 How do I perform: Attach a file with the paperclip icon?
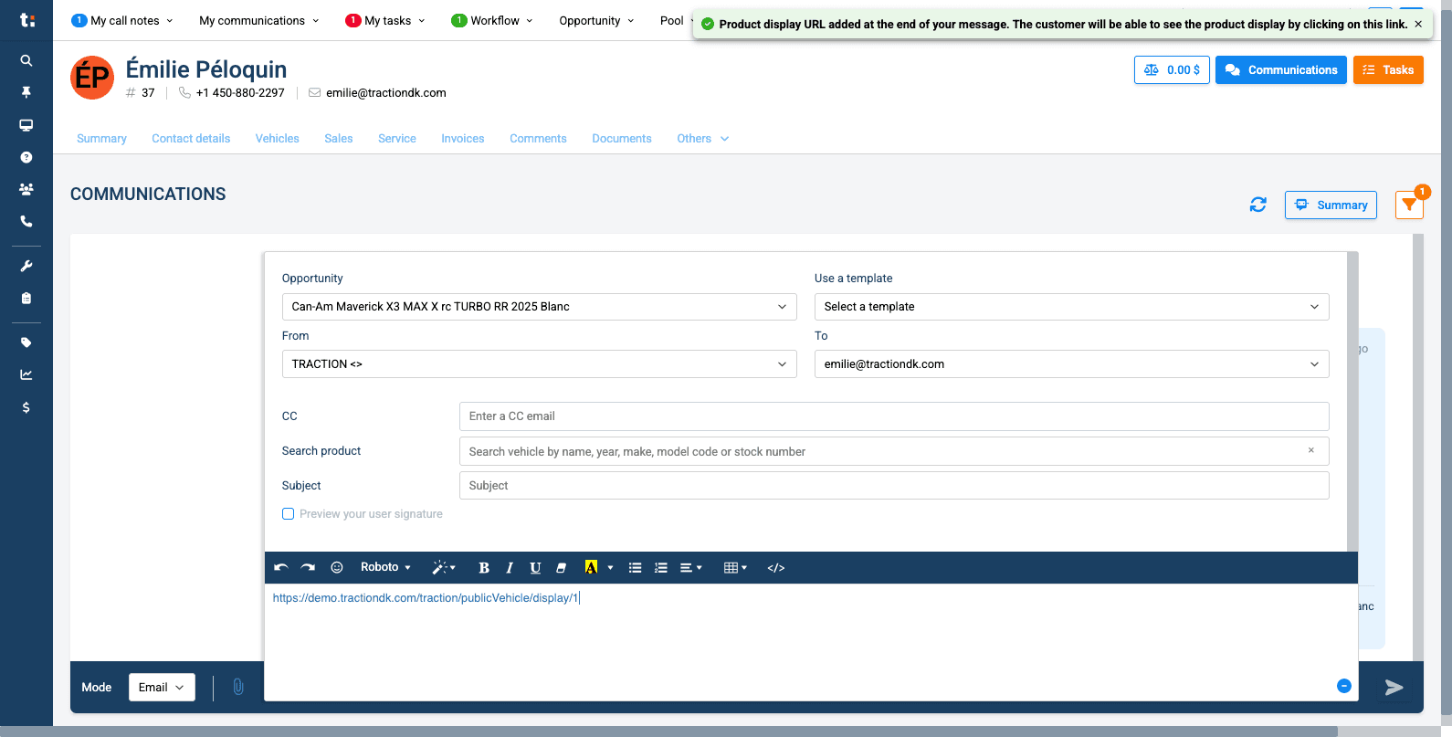coord(238,687)
